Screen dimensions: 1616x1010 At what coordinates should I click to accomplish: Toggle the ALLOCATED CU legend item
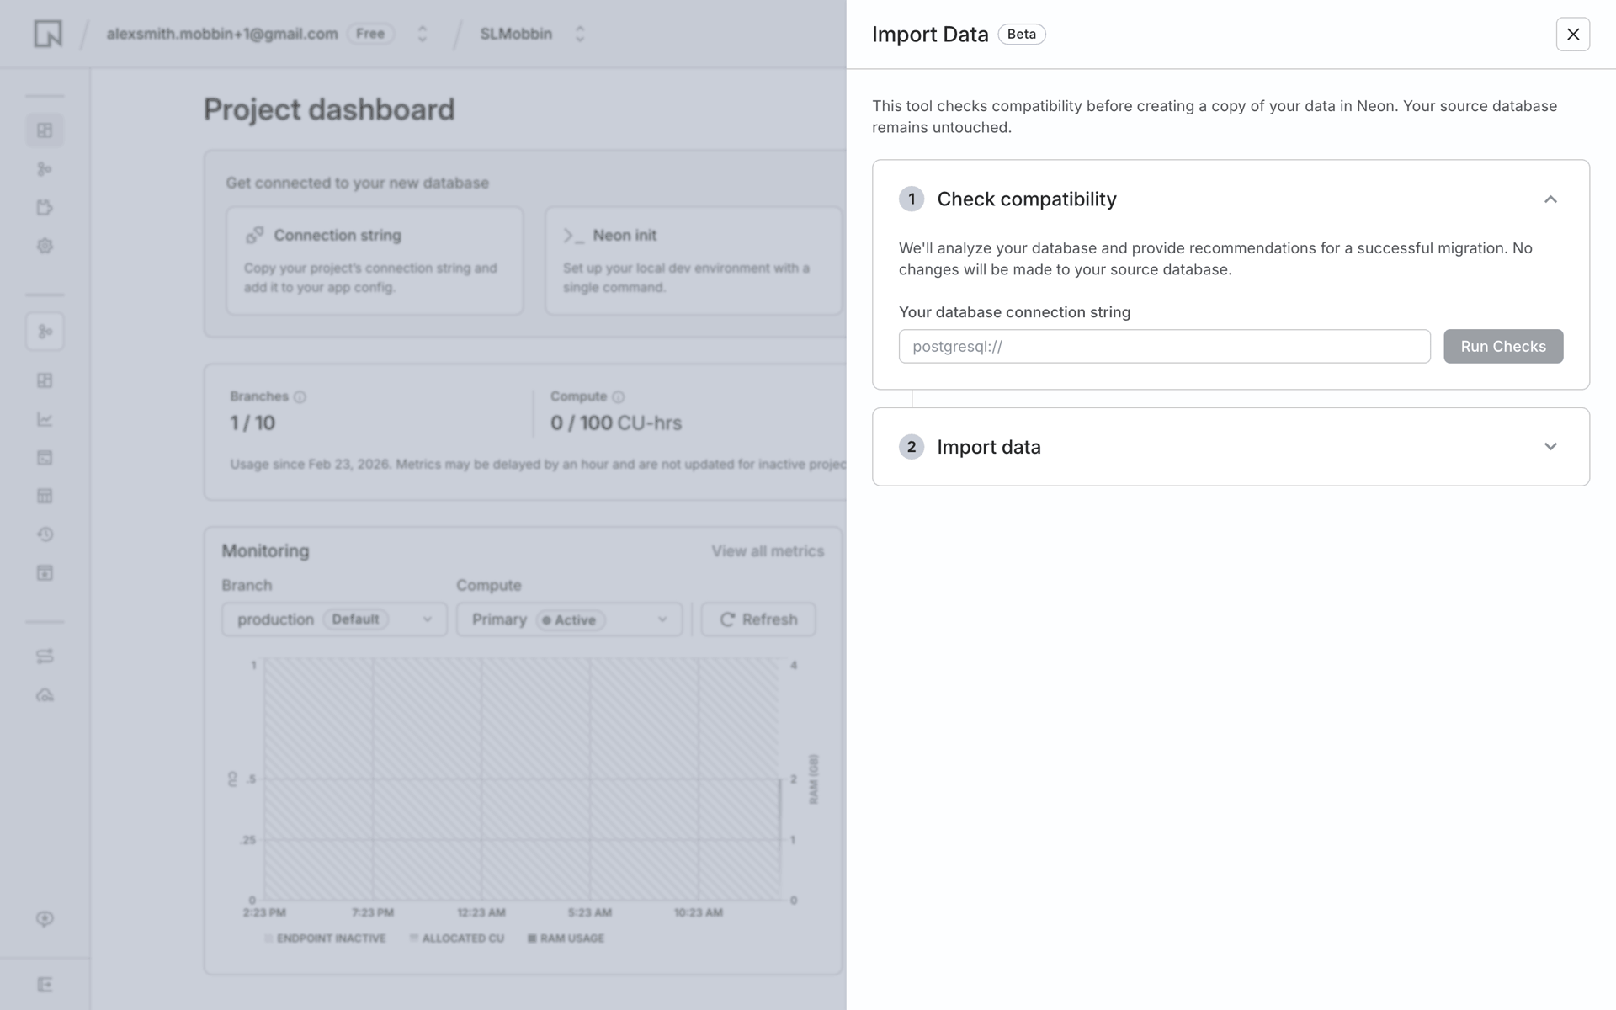point(457,938)
